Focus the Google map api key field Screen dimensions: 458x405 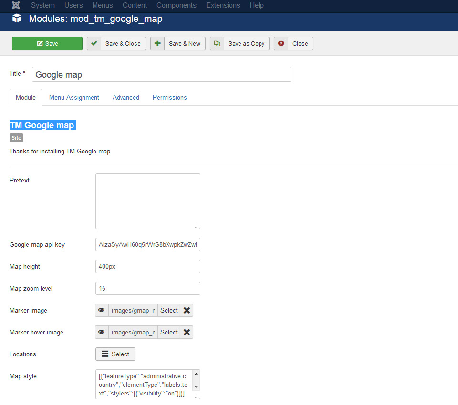pyautogui.click(x=148, y=244)
